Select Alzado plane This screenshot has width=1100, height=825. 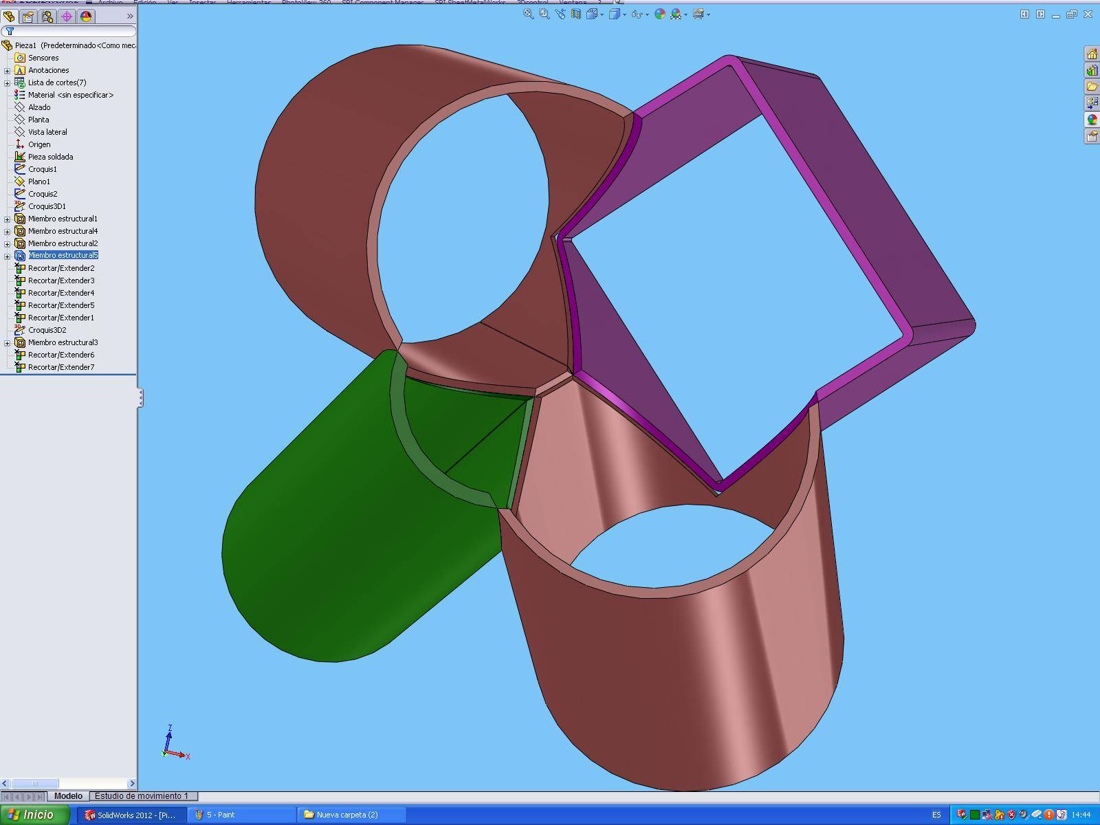pyautogui.click(x=39, y=107)
